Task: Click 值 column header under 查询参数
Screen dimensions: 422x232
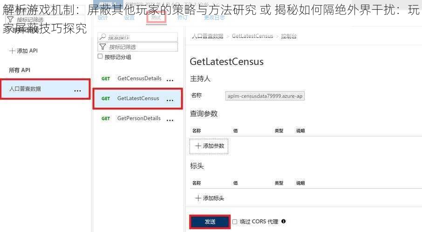Action: [x=236, y=131]
